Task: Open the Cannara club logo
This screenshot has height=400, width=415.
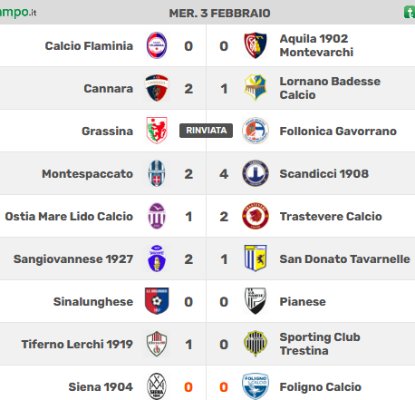Action: pos(157,88)
